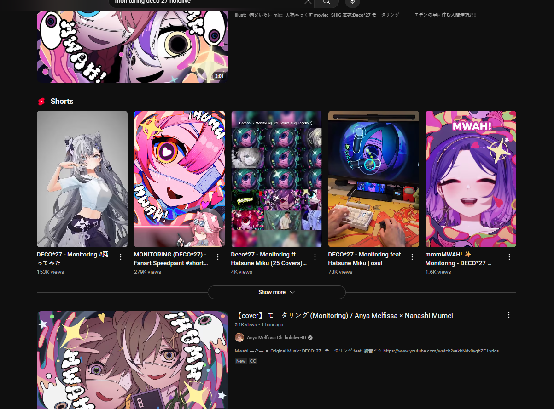Viewport: 554px width, 409px height.
Task: Expand Shorts shelf with Show more
Action: click(x=276, y=292)
